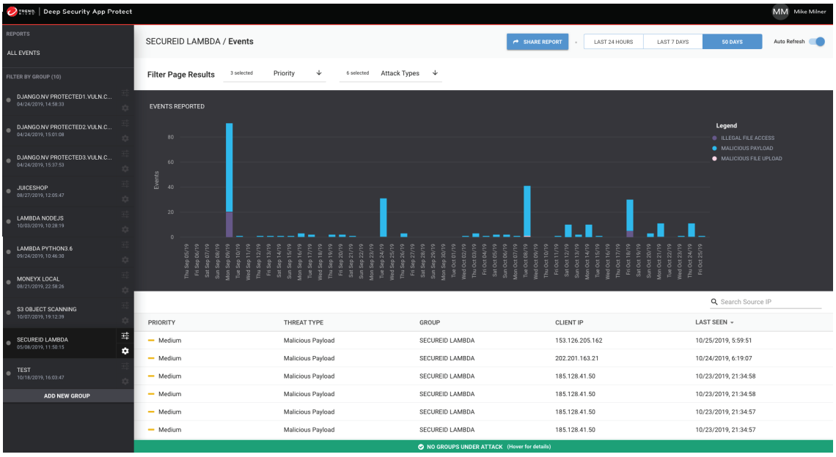Select the Last 7 Days tab
Viewport: 836px width, 457px height.
click(x=673, y=42)
